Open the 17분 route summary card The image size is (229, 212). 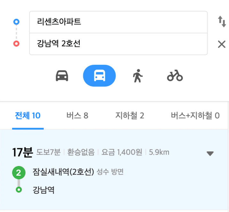pos(114,170)
